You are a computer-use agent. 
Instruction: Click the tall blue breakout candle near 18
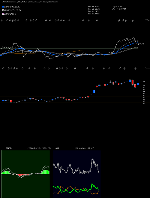(x=94, y=91)
